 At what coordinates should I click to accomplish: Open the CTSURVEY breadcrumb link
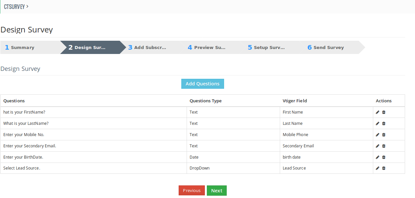pyautogui.click(x=14, y=7)
